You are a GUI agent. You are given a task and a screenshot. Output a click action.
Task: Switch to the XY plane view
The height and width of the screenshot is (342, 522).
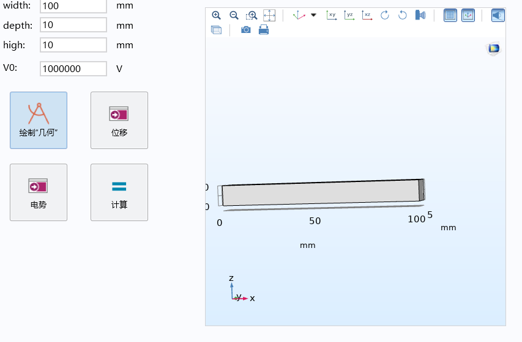(331, 15)
